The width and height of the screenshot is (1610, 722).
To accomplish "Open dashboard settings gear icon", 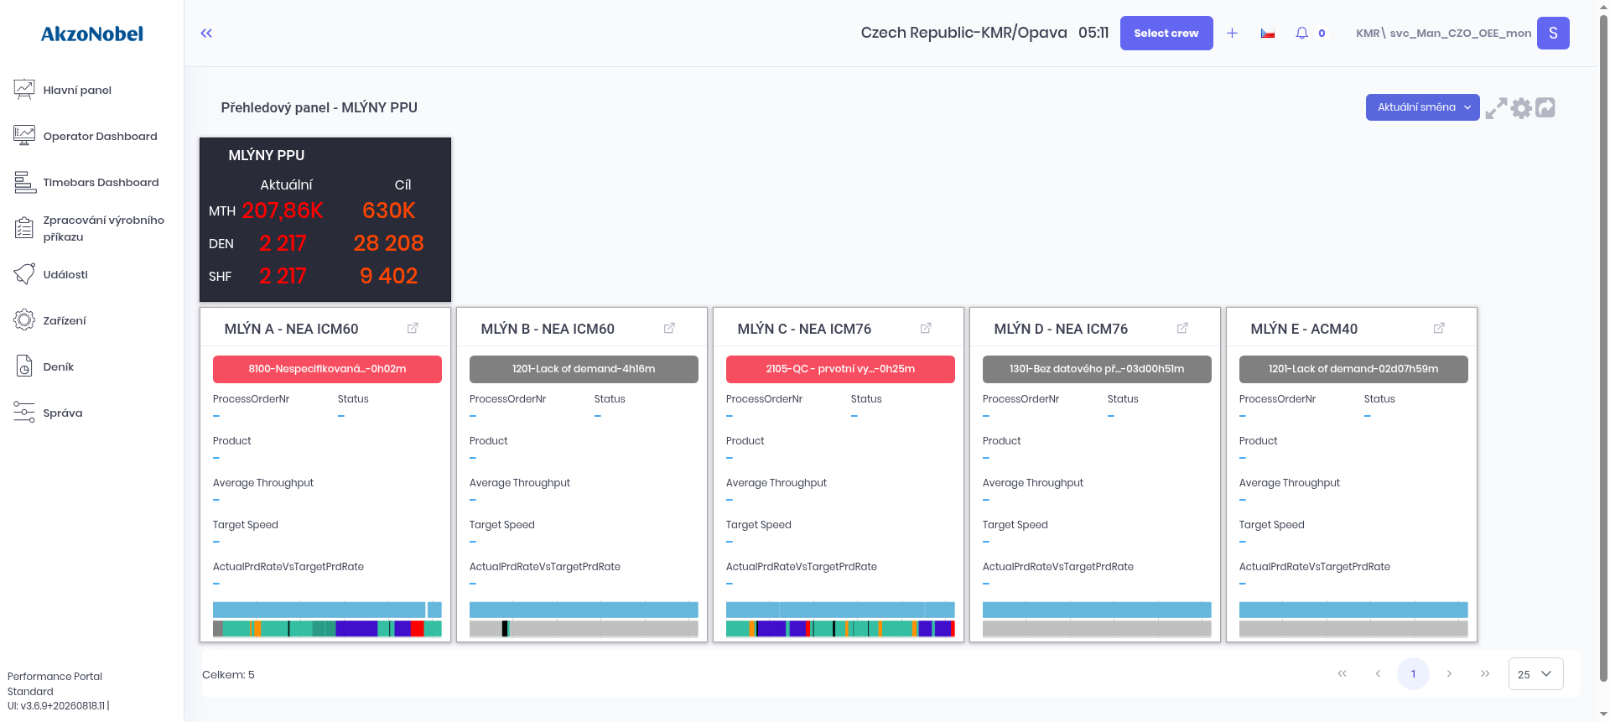I will tap(1521, 108).
